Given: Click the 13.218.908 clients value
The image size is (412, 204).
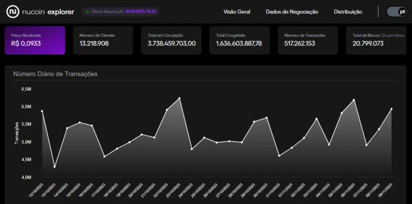Looking at the screenshot, I should point(94,43).
